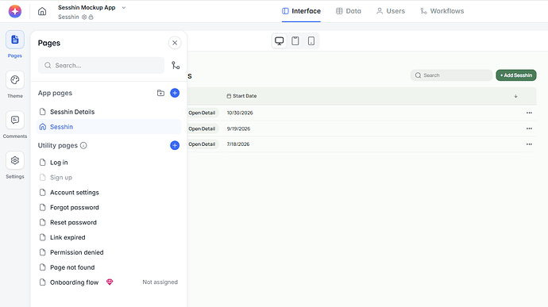Open the Forgot password page
The image size is (548, 307).
[109, 208]
